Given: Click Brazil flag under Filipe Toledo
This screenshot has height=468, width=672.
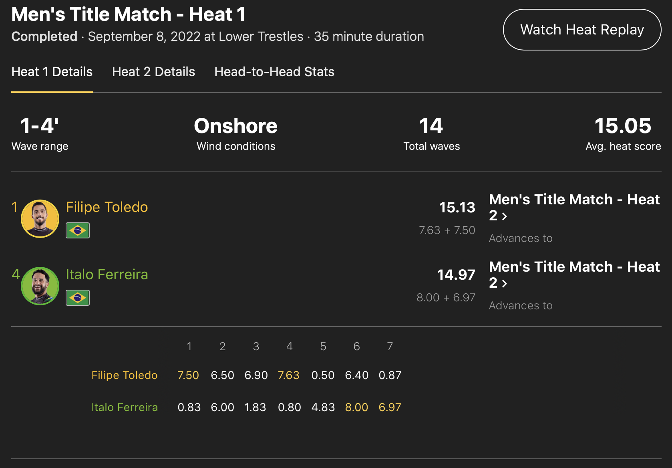Looking at the screenshot, I should coord(78,230).
